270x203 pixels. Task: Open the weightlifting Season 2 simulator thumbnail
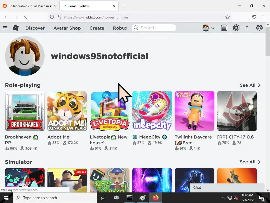[x=67, y=180]
